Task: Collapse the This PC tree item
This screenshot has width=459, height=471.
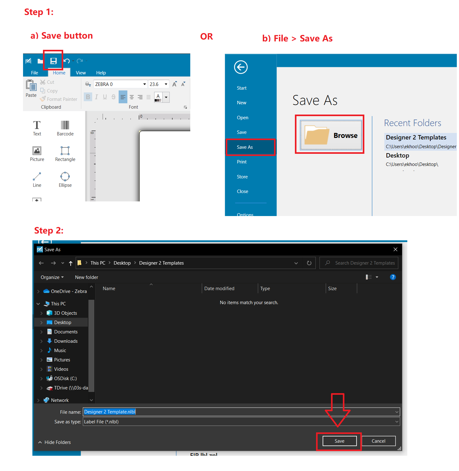Action: [x=38, y=304]
